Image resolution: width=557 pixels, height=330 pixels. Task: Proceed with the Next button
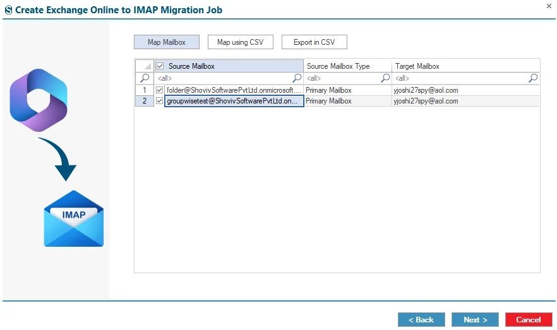pyautogui.click(x=476, y=320)
